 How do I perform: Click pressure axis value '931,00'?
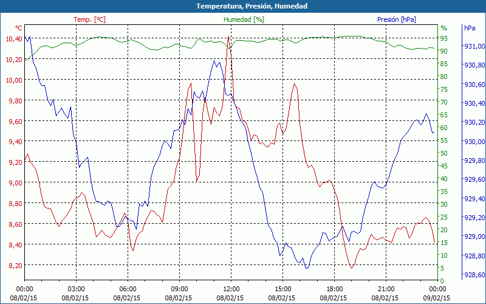click(474, 46)
